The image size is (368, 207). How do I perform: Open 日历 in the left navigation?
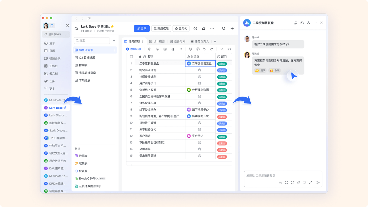49,51
